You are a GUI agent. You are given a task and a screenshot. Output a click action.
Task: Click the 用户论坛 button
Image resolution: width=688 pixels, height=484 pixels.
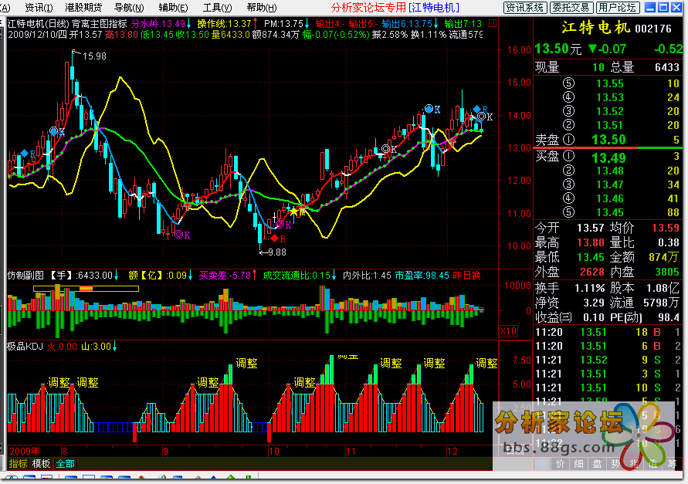tap(618, 8)
